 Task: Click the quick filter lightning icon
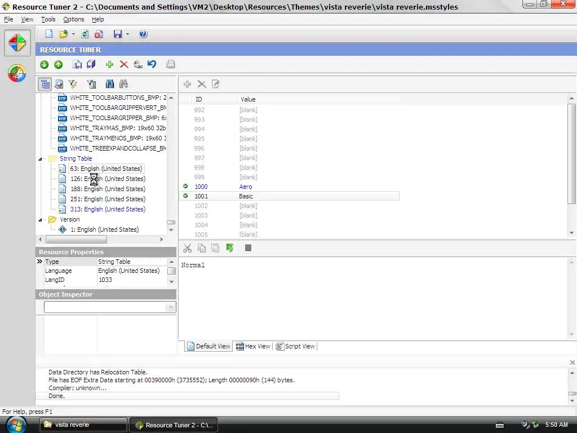73,85
